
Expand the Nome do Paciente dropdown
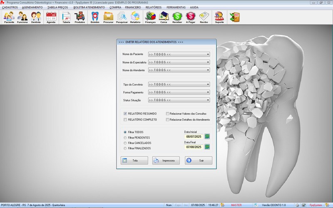pyautogui.click(x=208, y=54)
